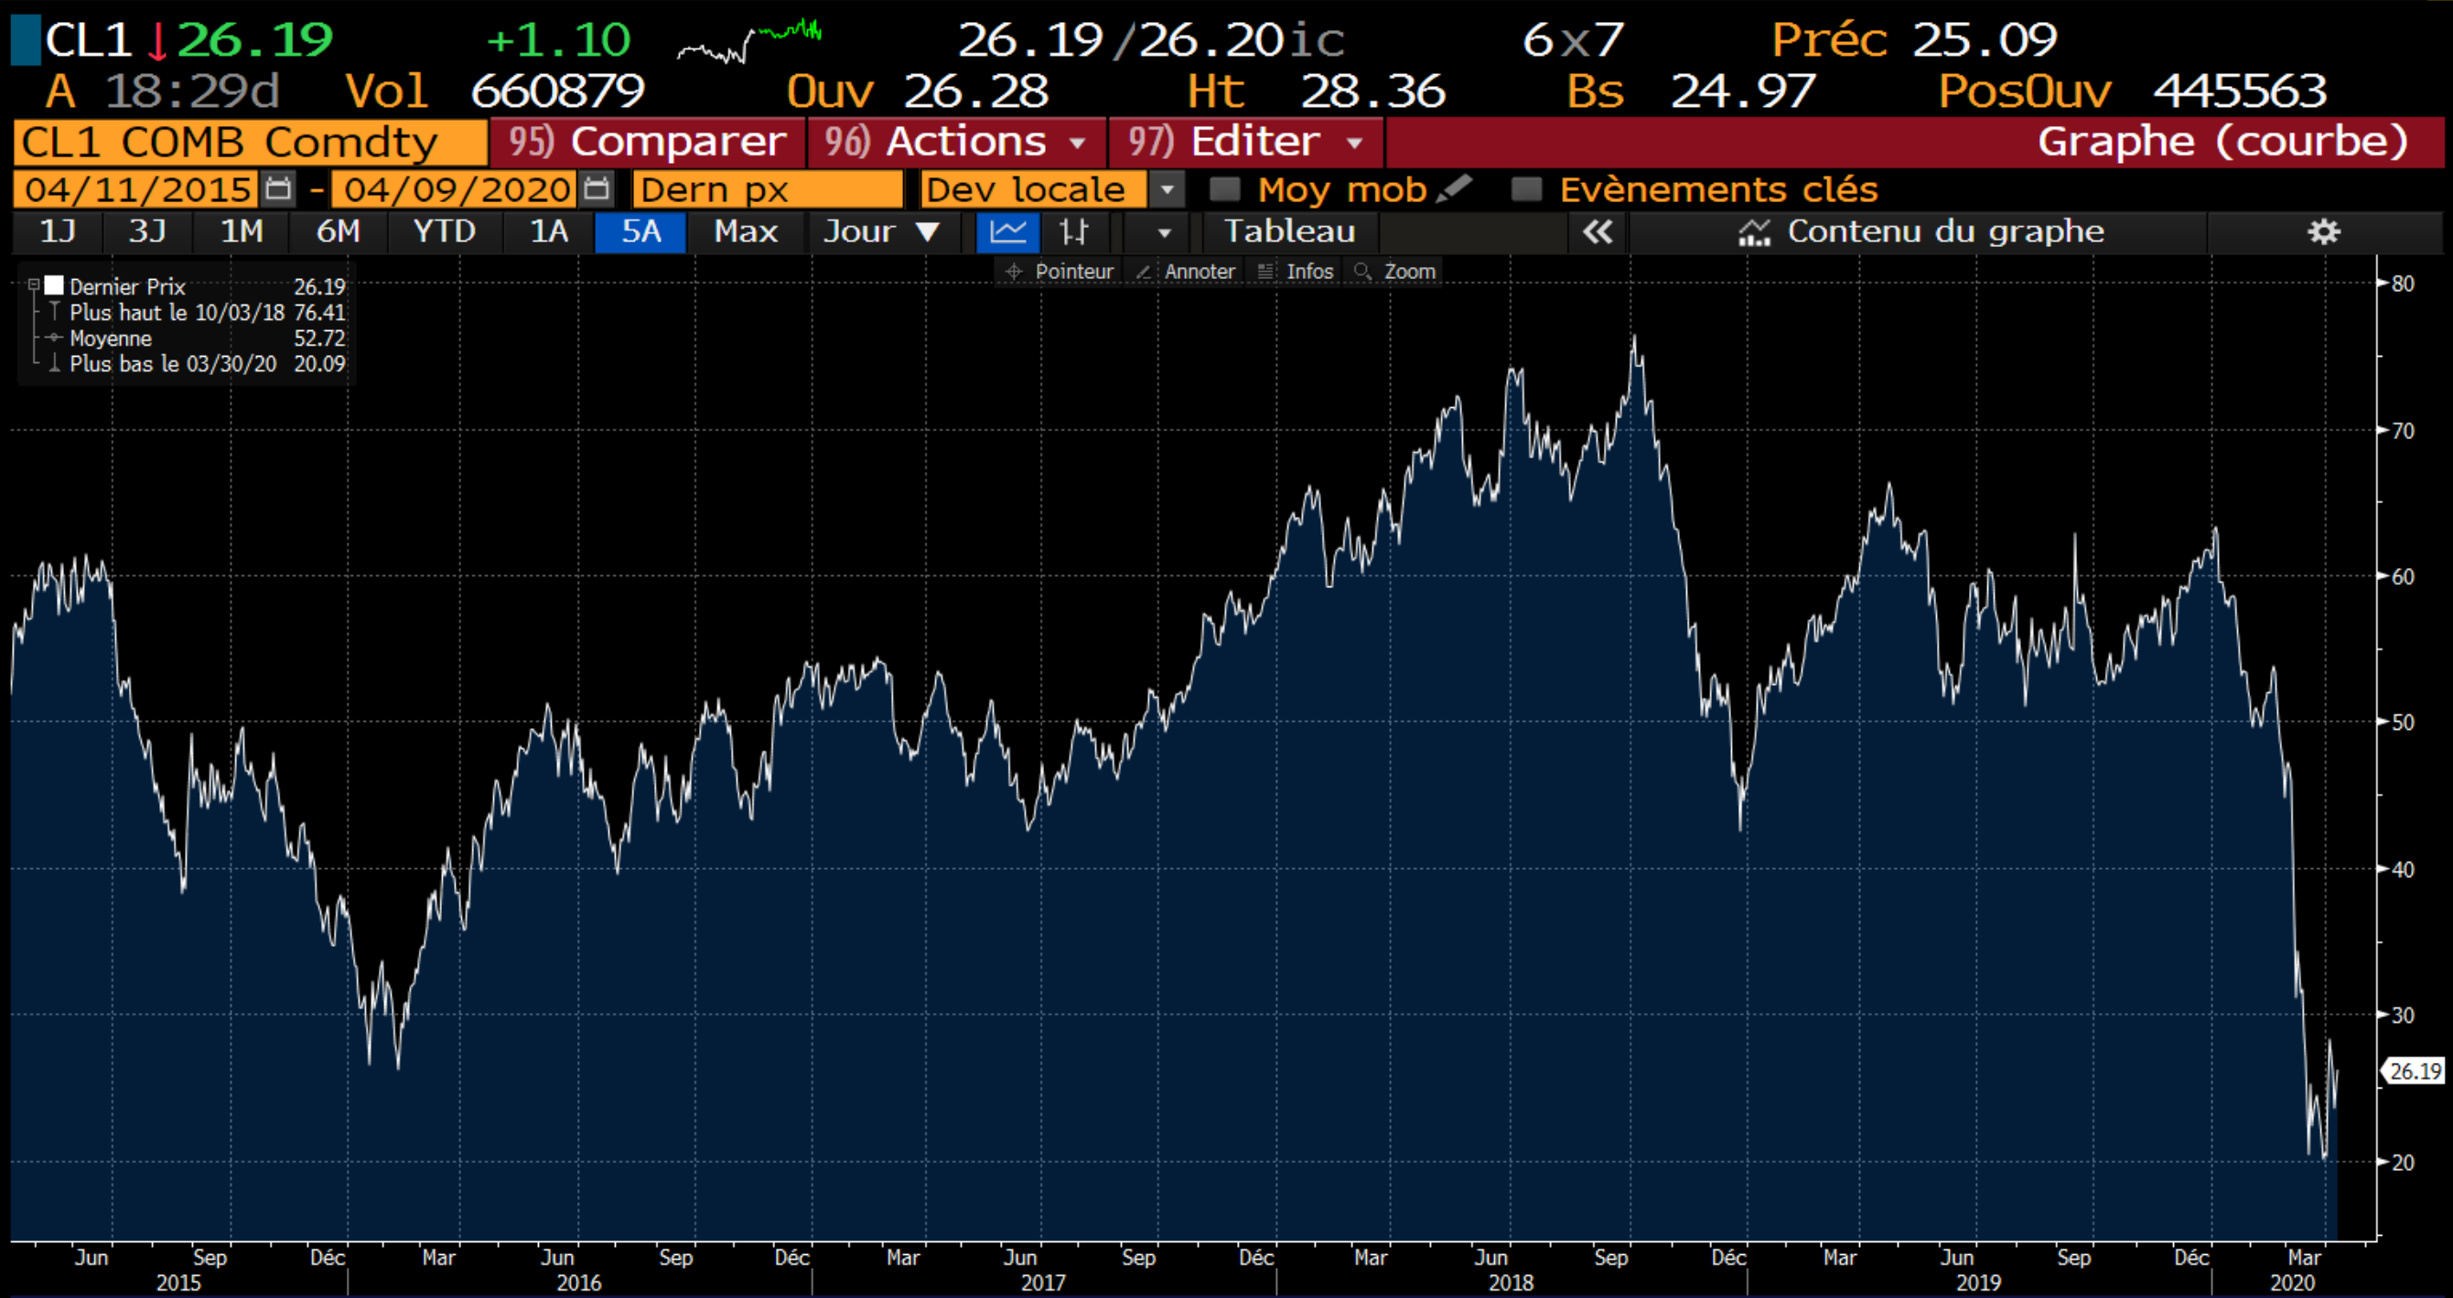Select 1A time range
This screenshot has height=1298, width=2453.
pos(548,231)
